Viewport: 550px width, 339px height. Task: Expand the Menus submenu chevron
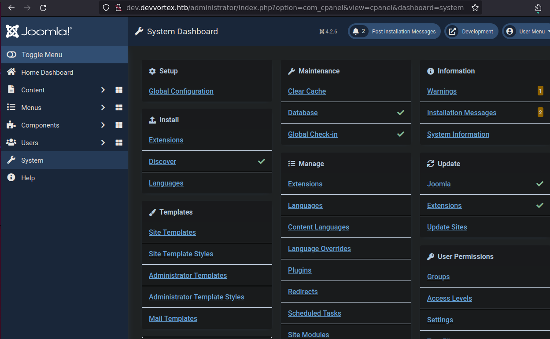[103, 107]
